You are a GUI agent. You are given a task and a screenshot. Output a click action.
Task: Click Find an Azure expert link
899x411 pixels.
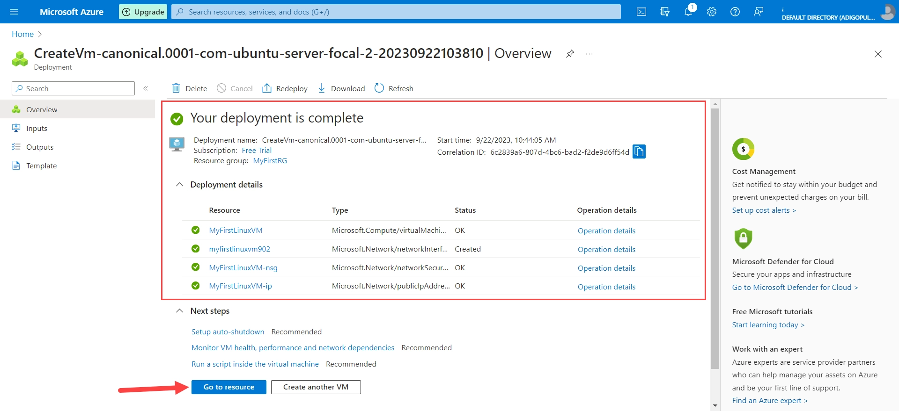(x=770, y=401)
